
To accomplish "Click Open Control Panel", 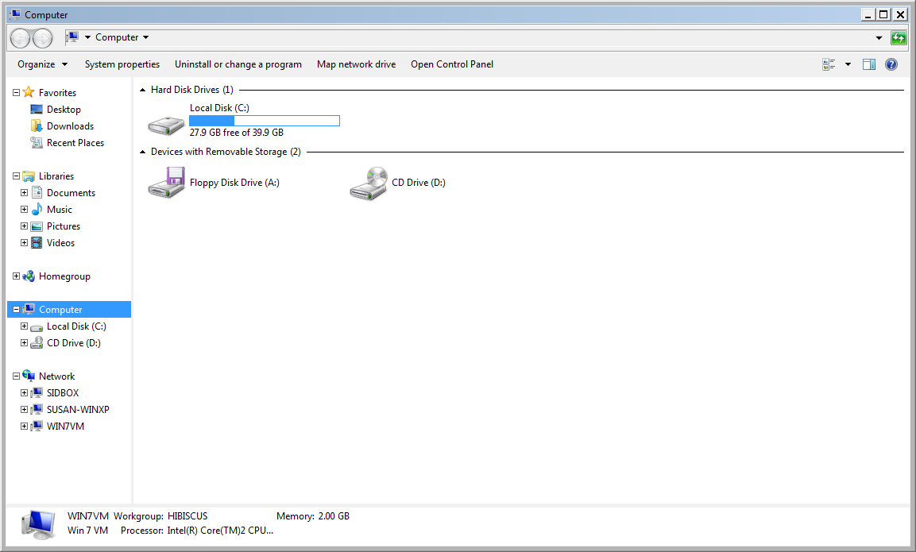I will (452, 64).
